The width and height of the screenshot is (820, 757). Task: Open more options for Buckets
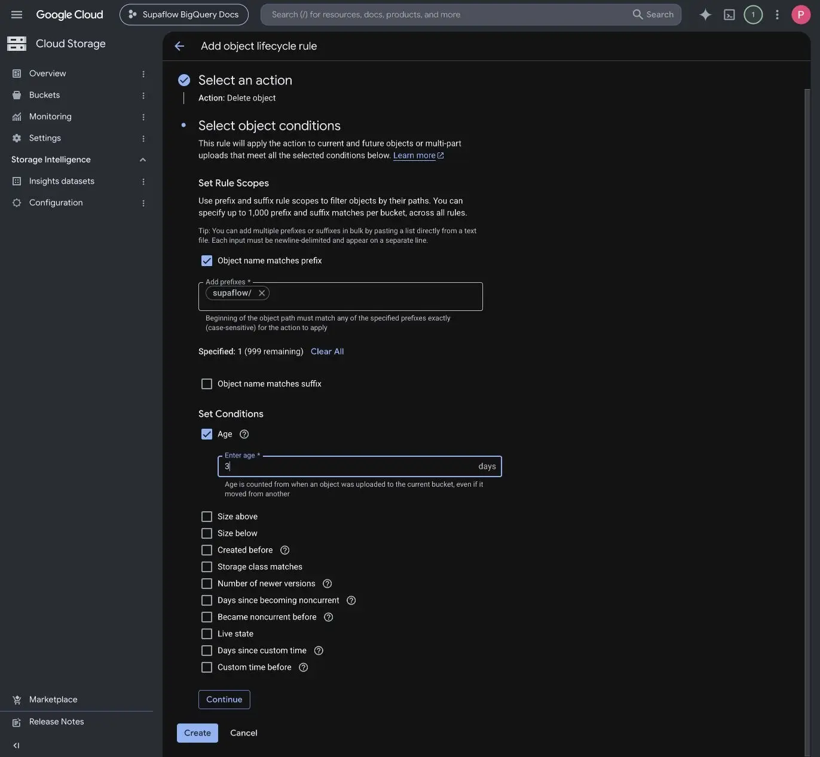pos(143,95)
